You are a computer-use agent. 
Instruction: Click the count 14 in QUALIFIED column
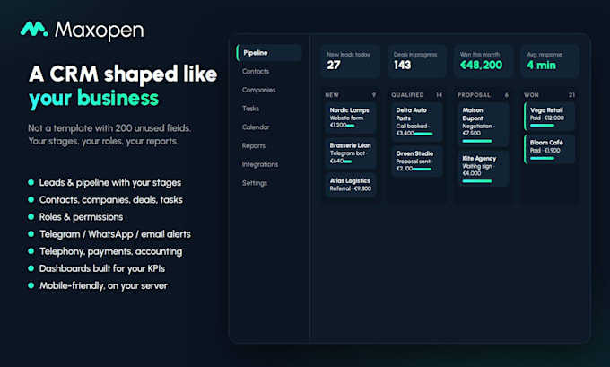click(x=439, y=95)
